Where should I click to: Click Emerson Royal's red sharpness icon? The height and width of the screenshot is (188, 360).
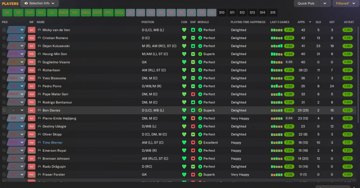pos(193,151)
